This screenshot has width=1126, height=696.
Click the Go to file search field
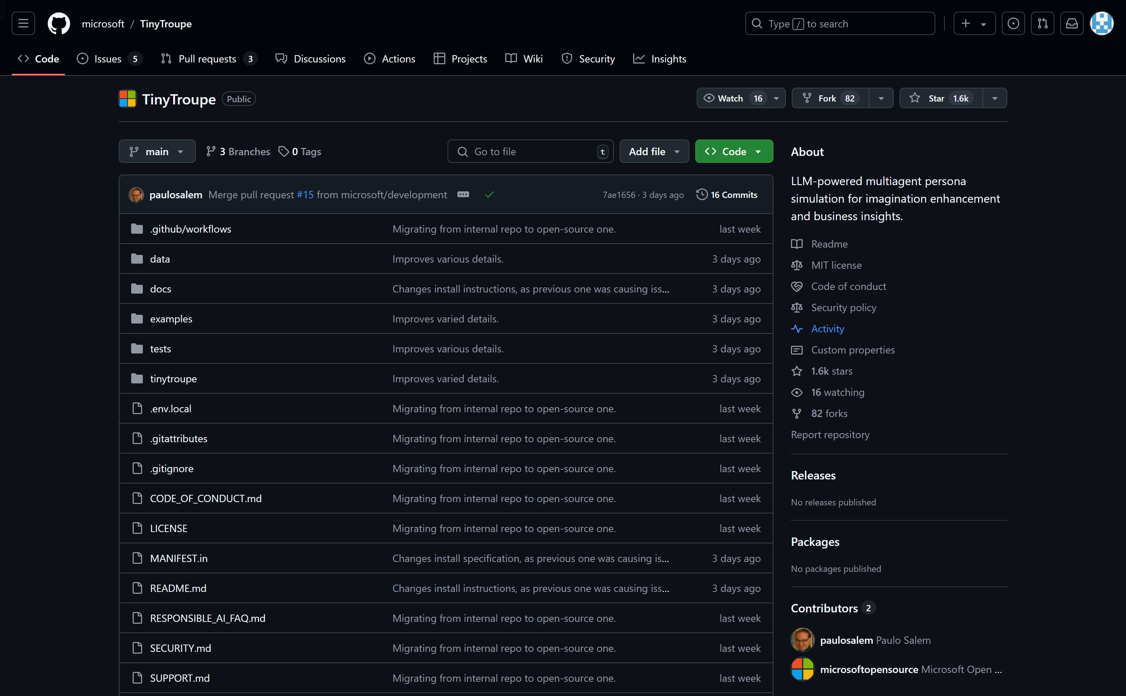[530, 152]
